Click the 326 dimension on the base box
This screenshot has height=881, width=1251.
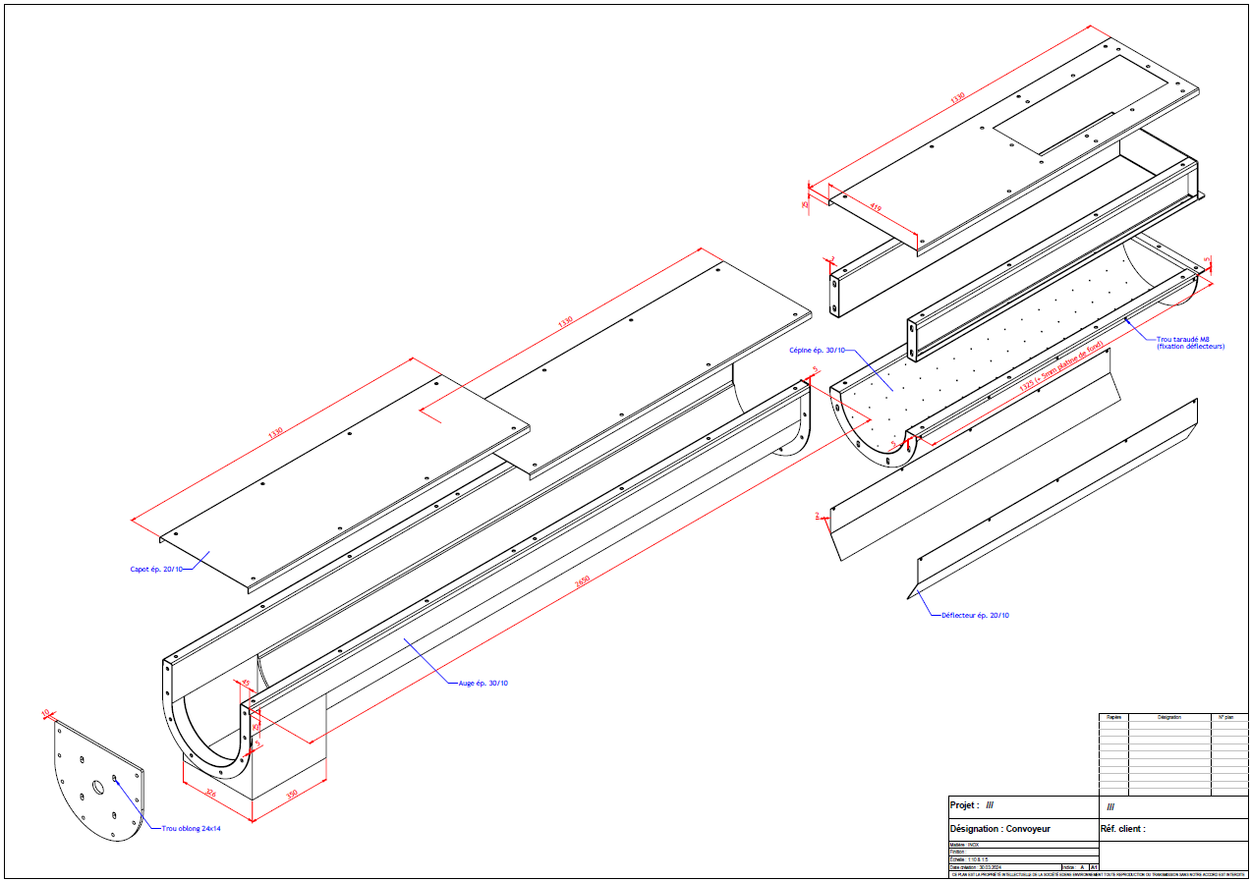click(209, 792)
